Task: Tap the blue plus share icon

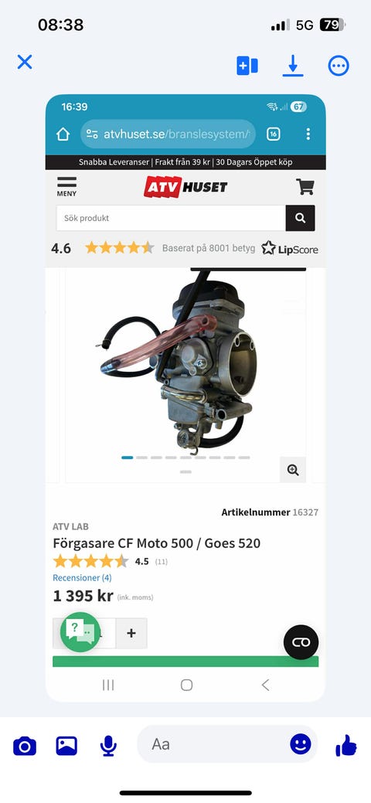Action: pyautogui.click(x=247, y=66)
